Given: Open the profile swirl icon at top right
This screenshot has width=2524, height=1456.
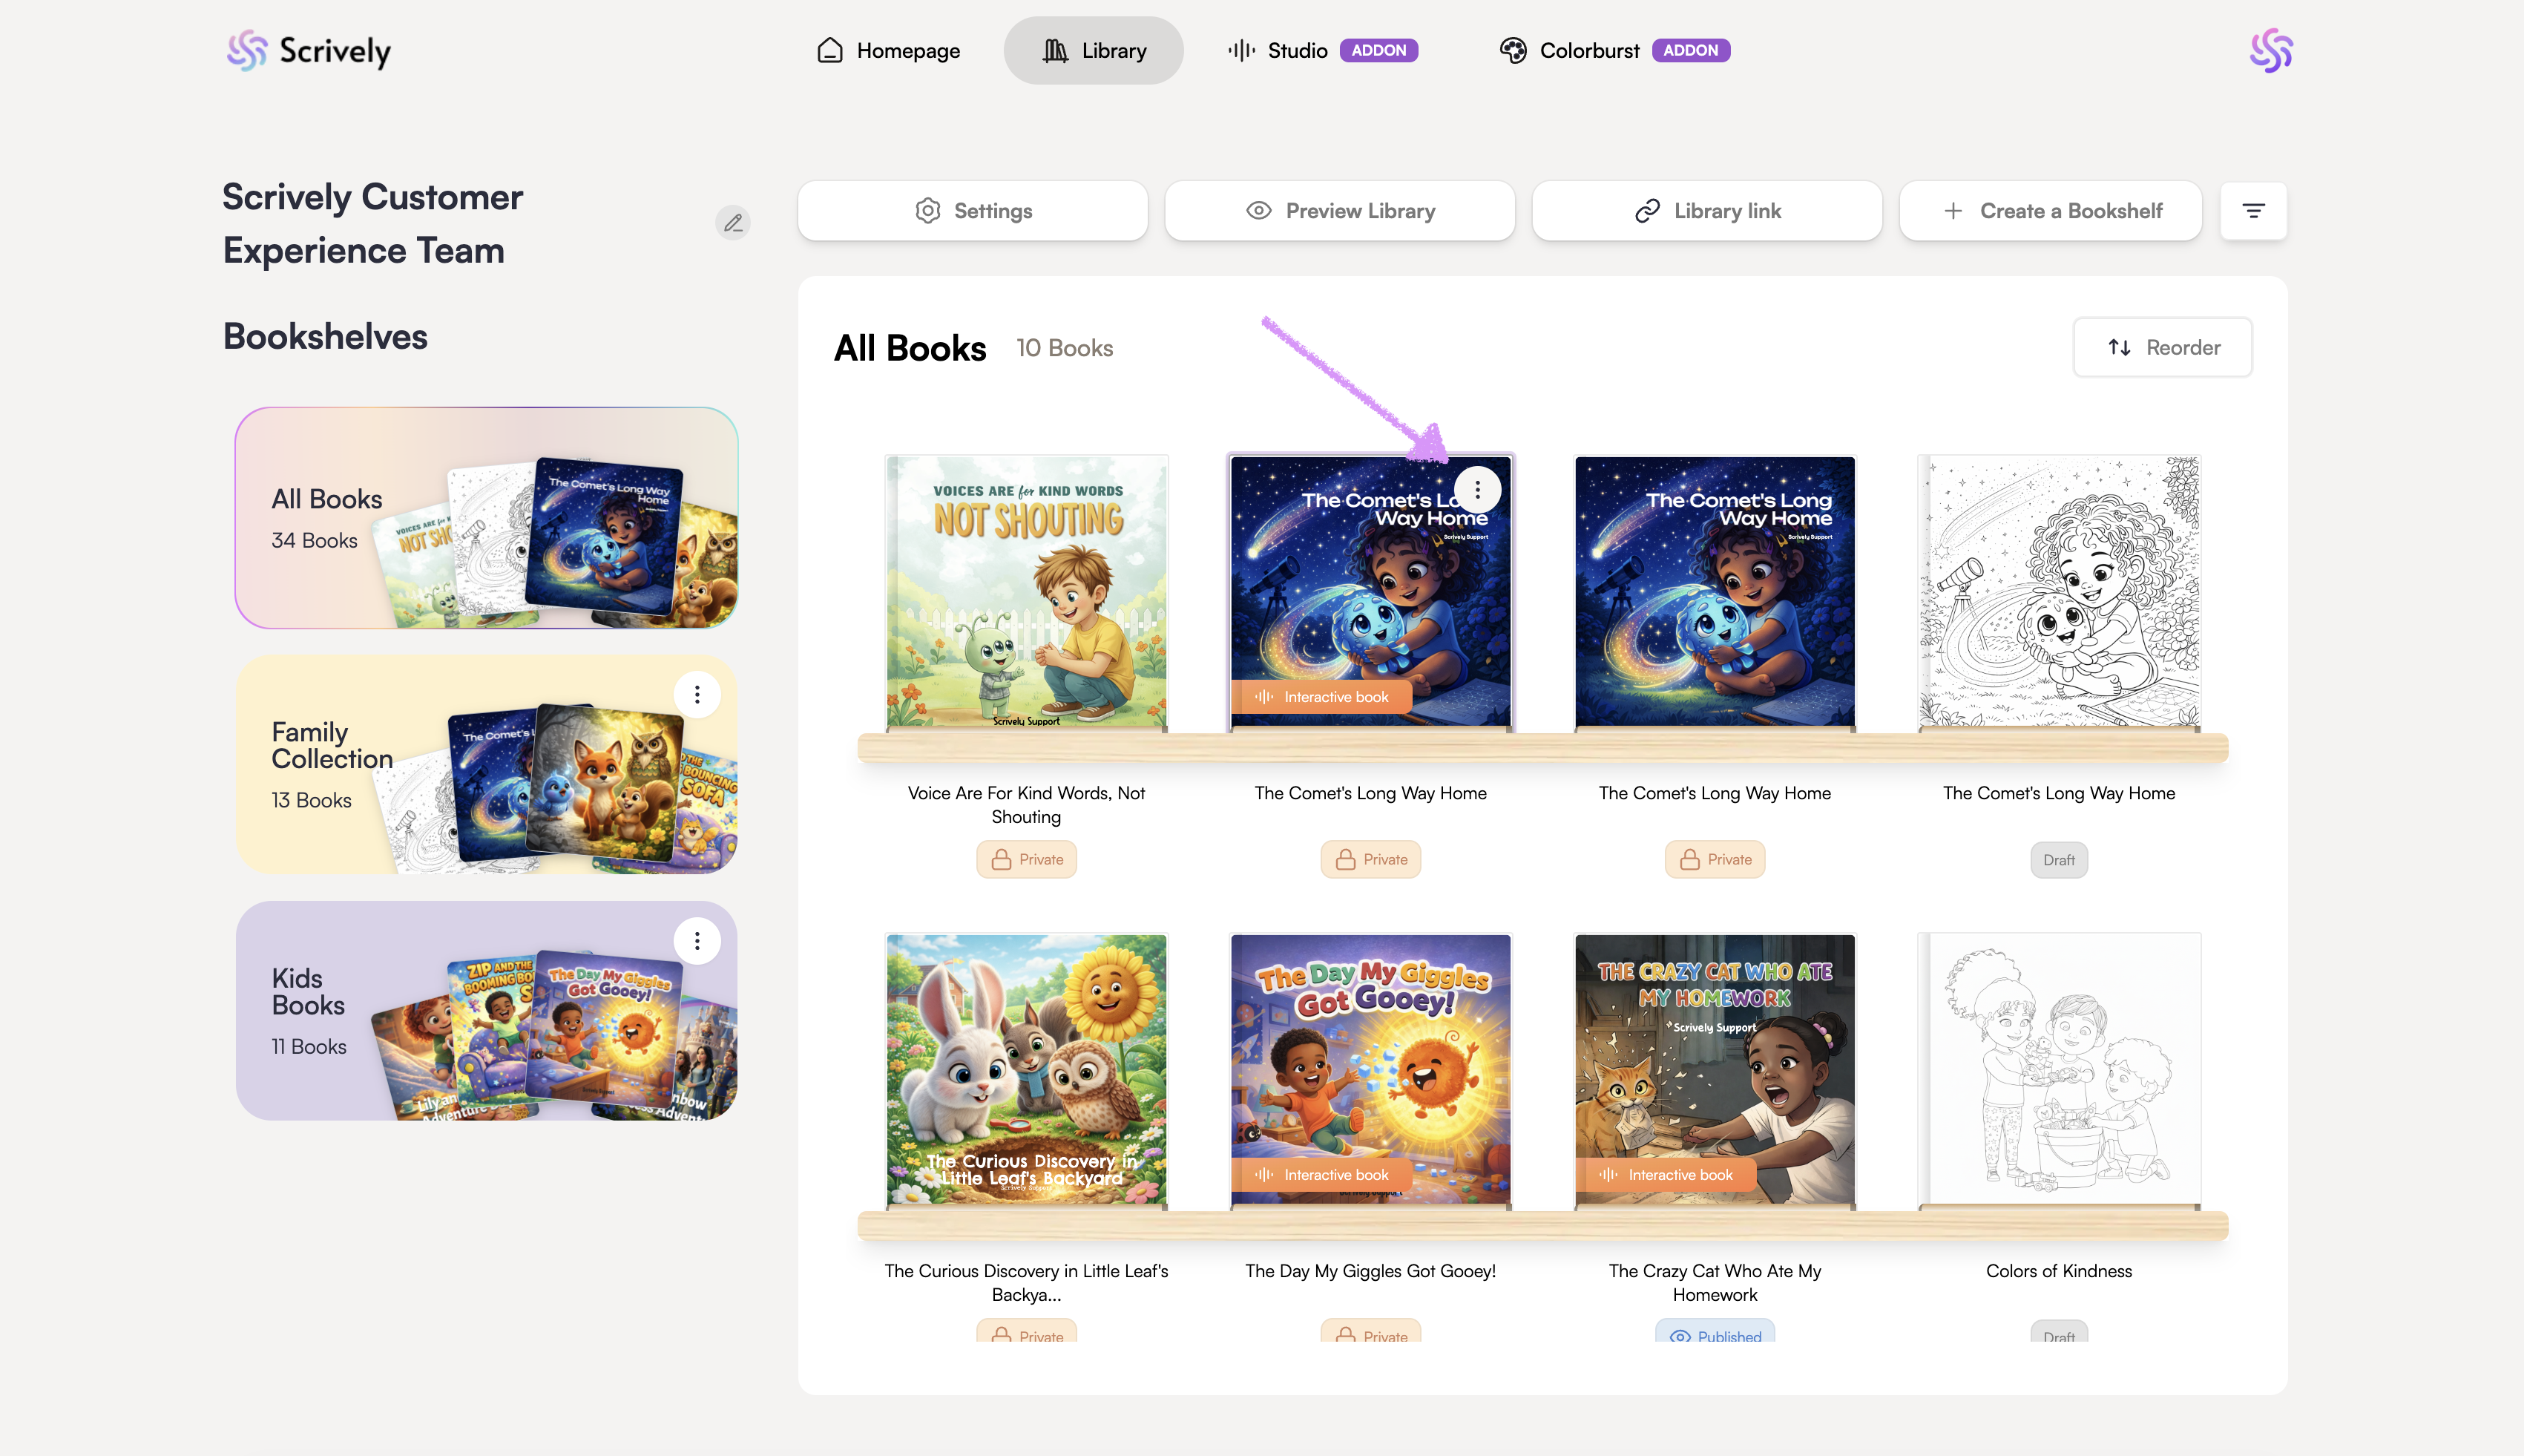Looking at the screenshot, I should (x=2270, y=50).
